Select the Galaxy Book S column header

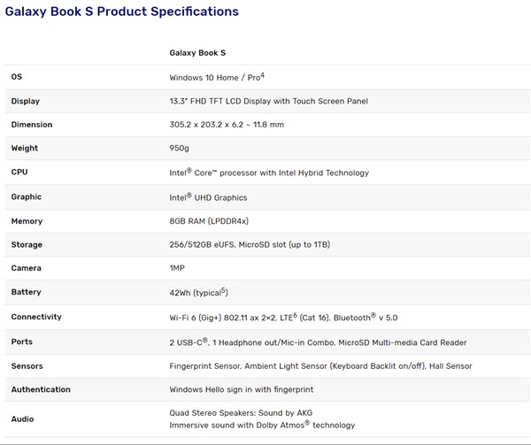click(197, 53)
